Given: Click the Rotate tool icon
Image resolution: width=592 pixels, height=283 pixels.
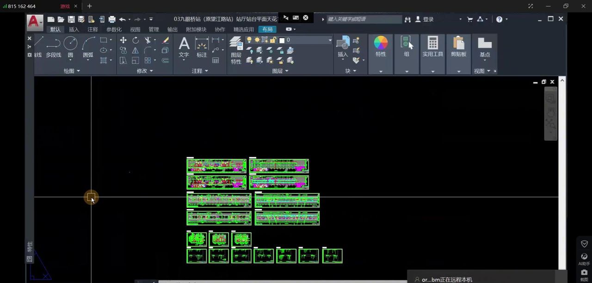Looking at the screenshot, I should [x=135, y=40].
